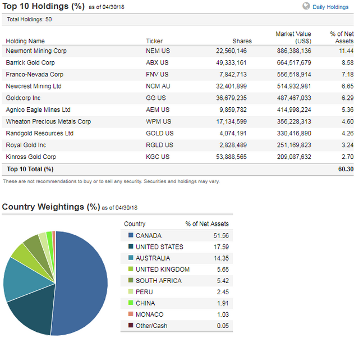Select the Canada blue legend swatch

tap(131, 235)
